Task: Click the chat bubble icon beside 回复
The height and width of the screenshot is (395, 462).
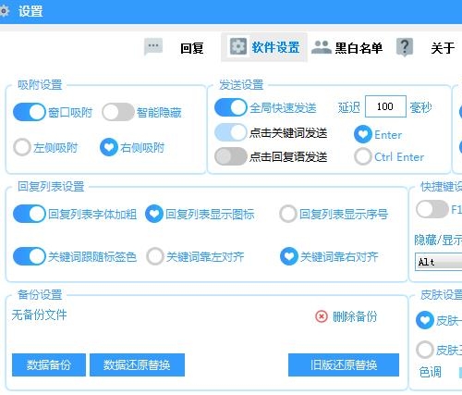Action: (x=153, y=47)
